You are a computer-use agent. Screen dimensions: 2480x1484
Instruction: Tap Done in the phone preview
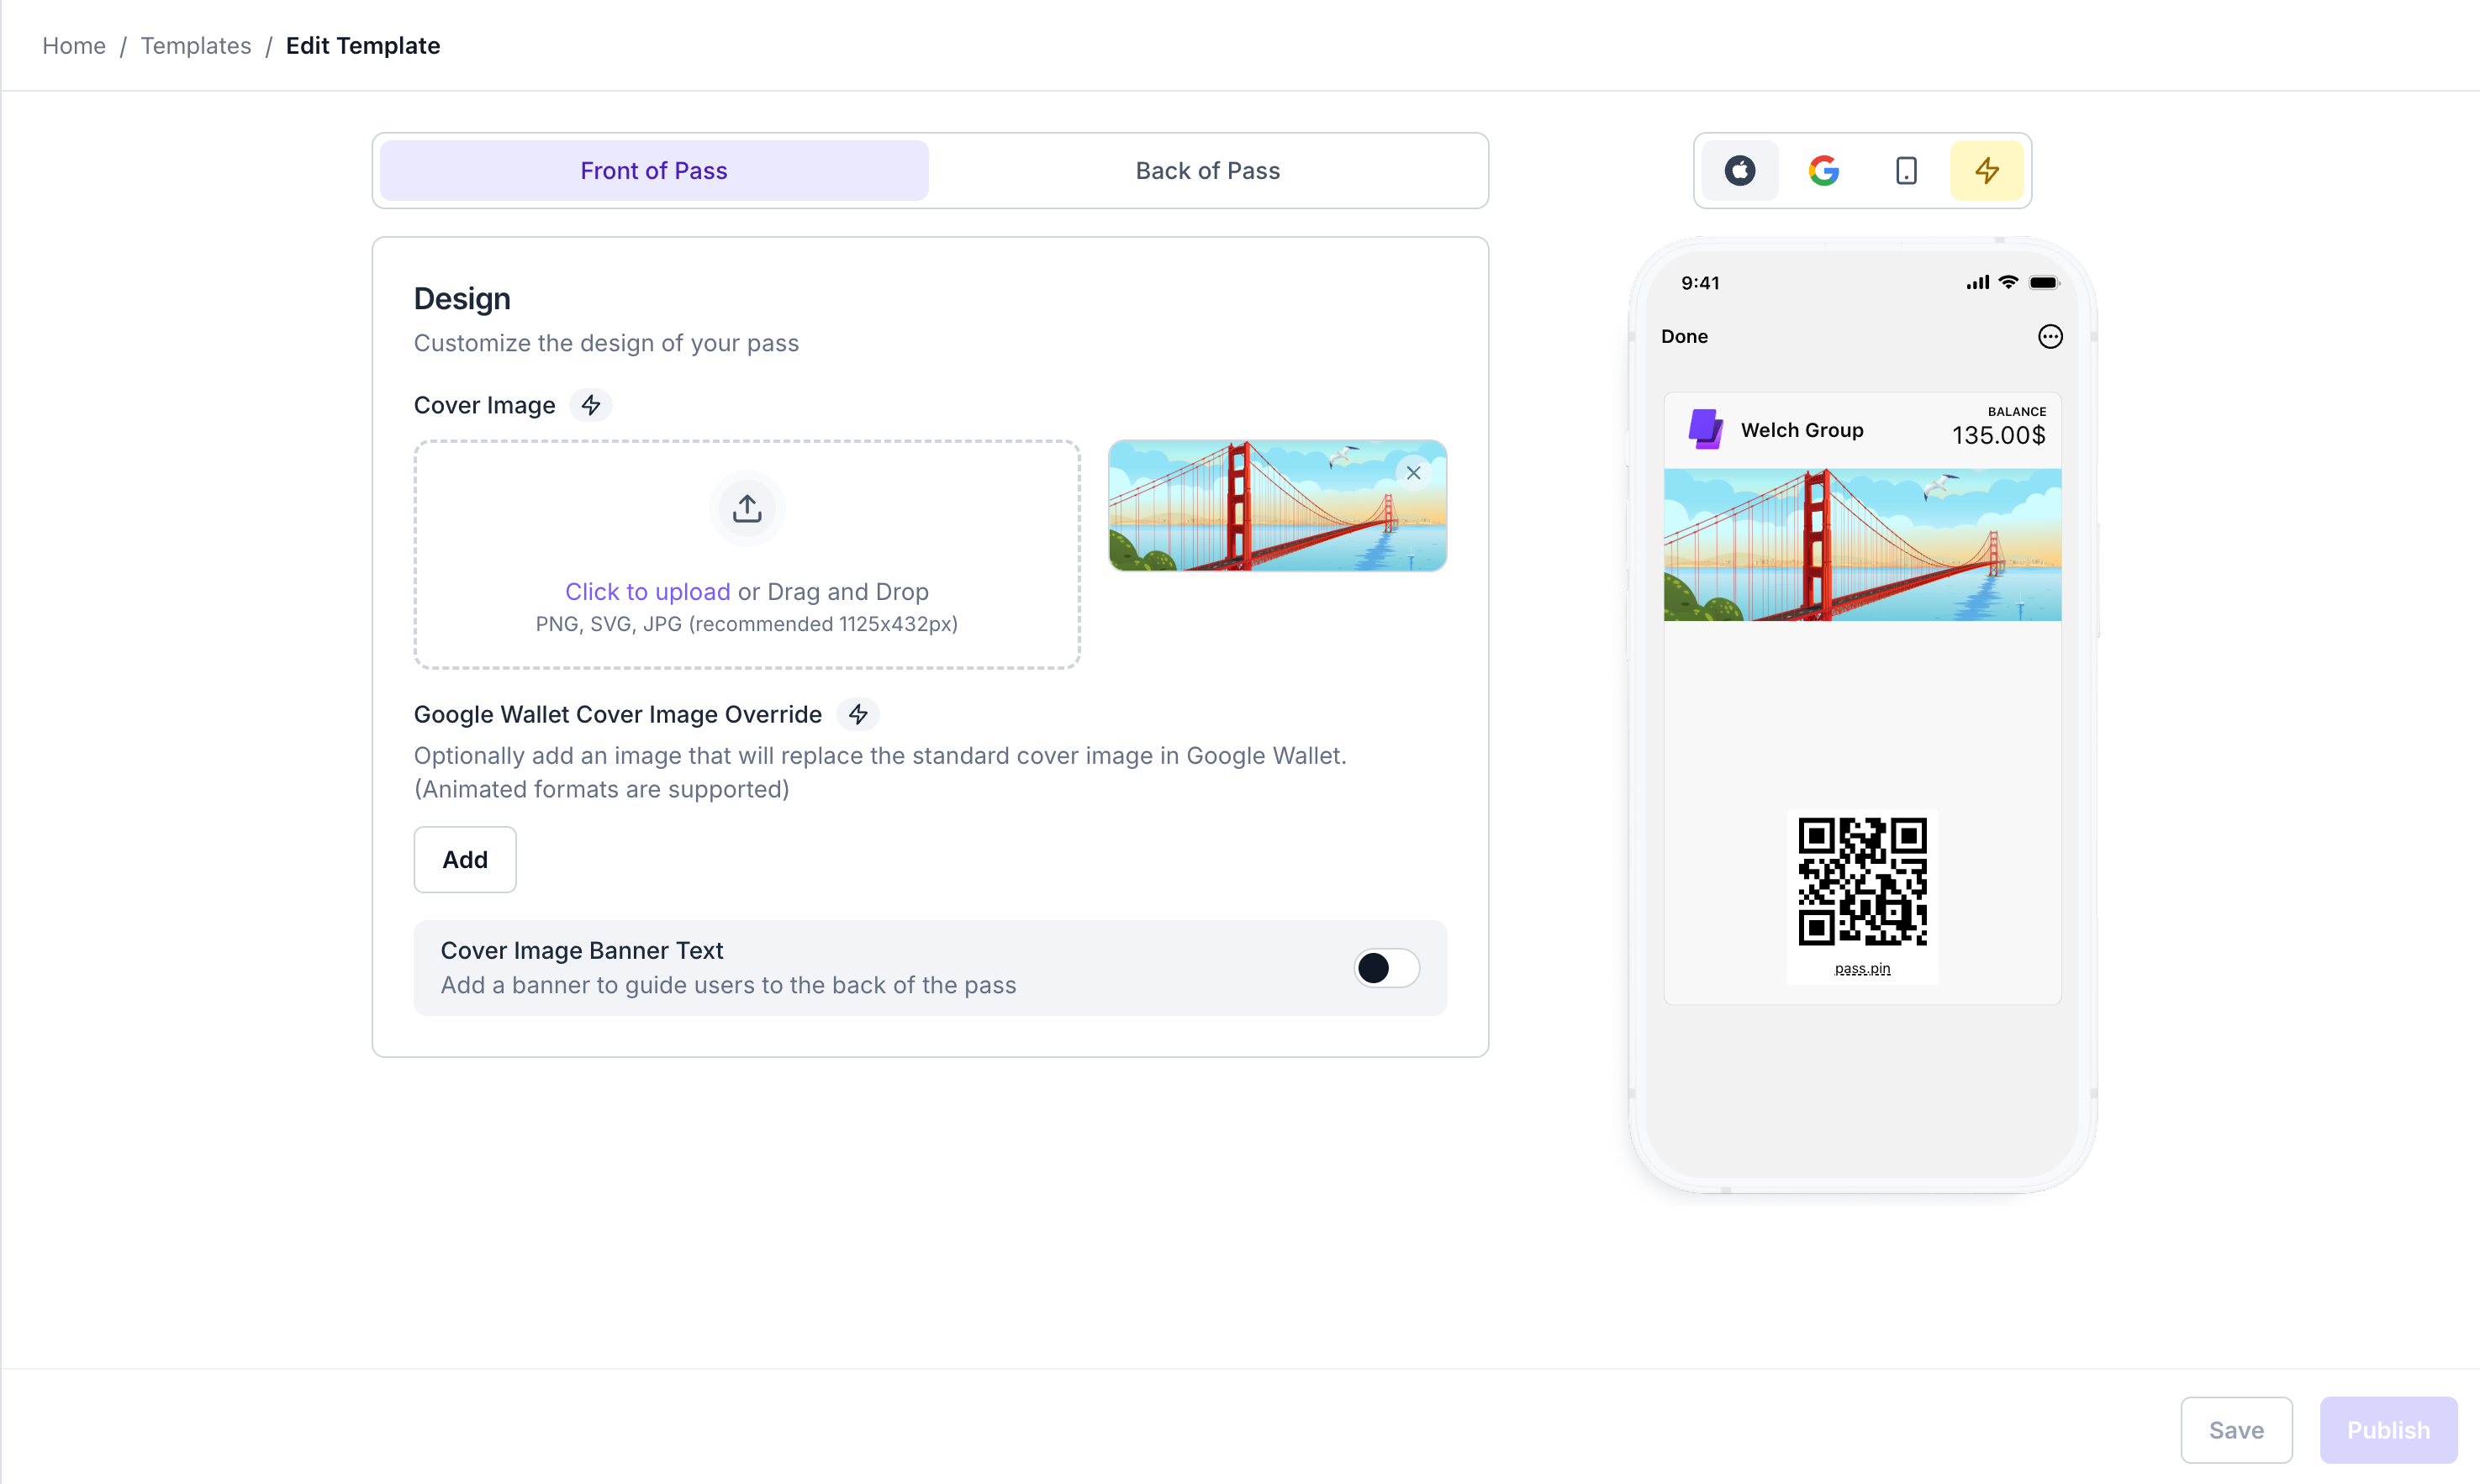(1684, 337)
